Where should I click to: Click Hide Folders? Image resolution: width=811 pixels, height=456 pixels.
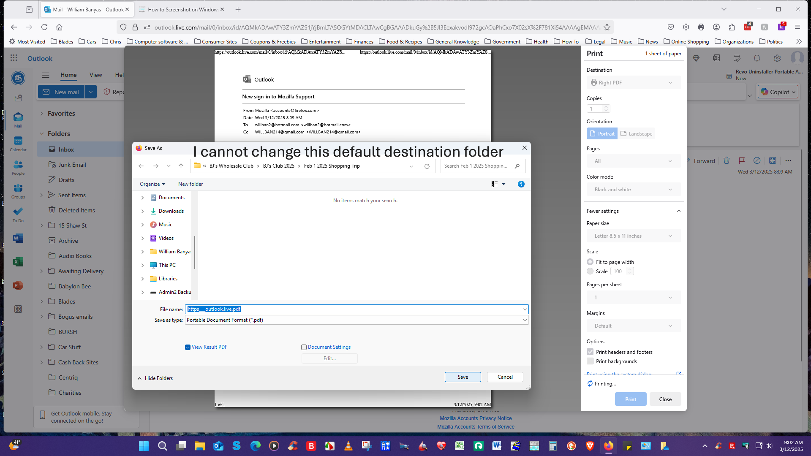tap(155, 378)
